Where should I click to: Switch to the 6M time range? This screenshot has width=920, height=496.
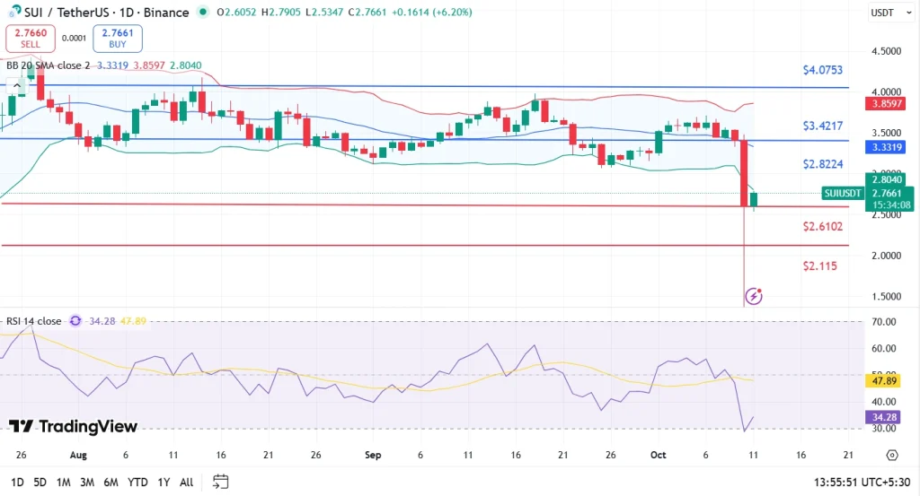click(111, 482)
